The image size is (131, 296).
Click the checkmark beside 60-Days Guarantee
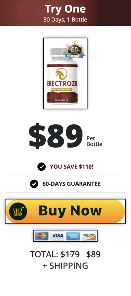[x=34, y=184]
